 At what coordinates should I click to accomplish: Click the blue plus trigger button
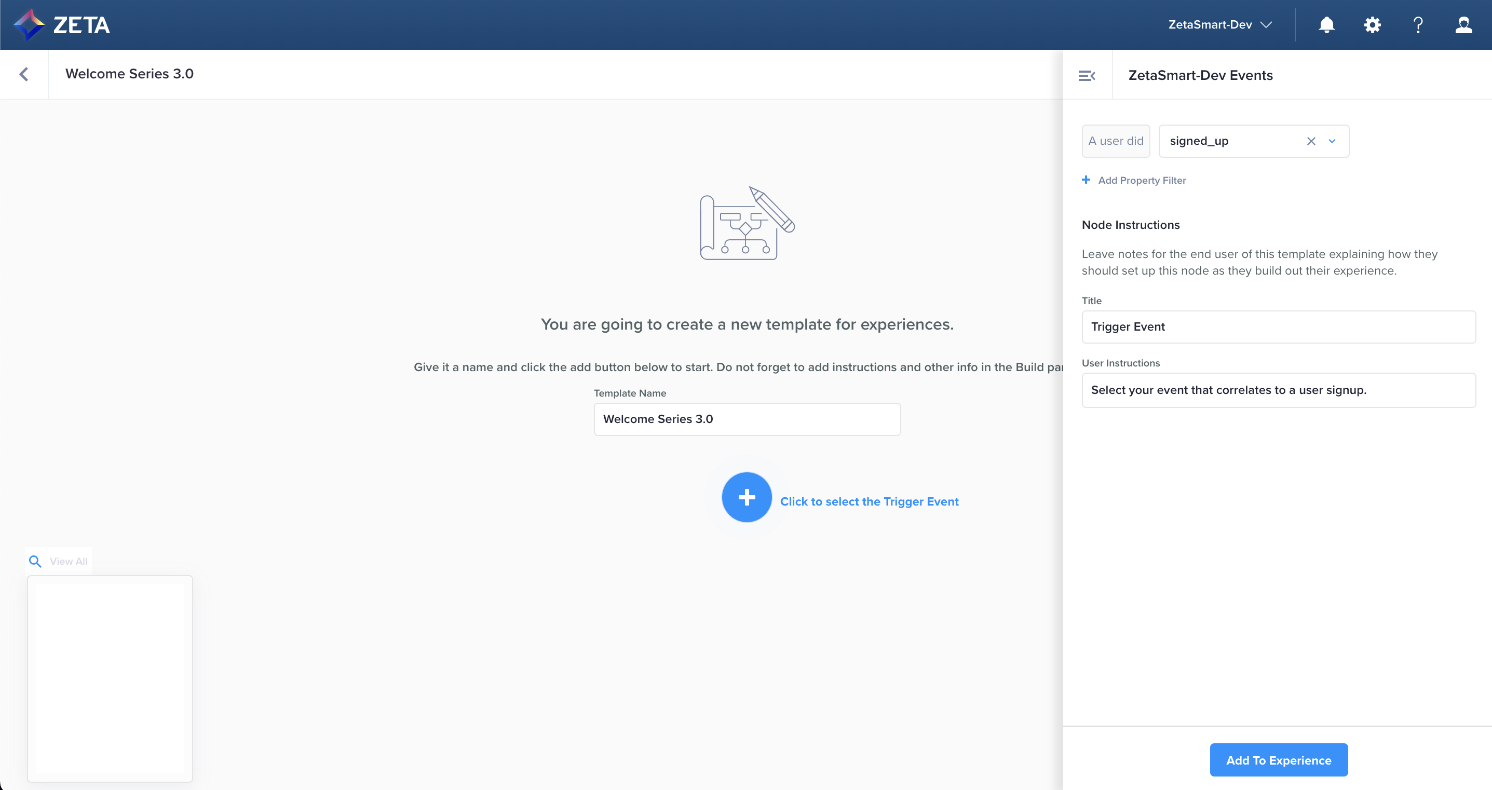pyautogui.click(x=746, y=497)
